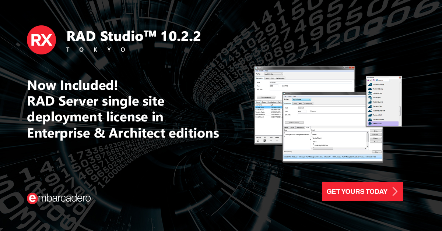The width and height of the screenshot is (442, 231).
Task: Click the Channels... button
Action: tap(376, 135)
